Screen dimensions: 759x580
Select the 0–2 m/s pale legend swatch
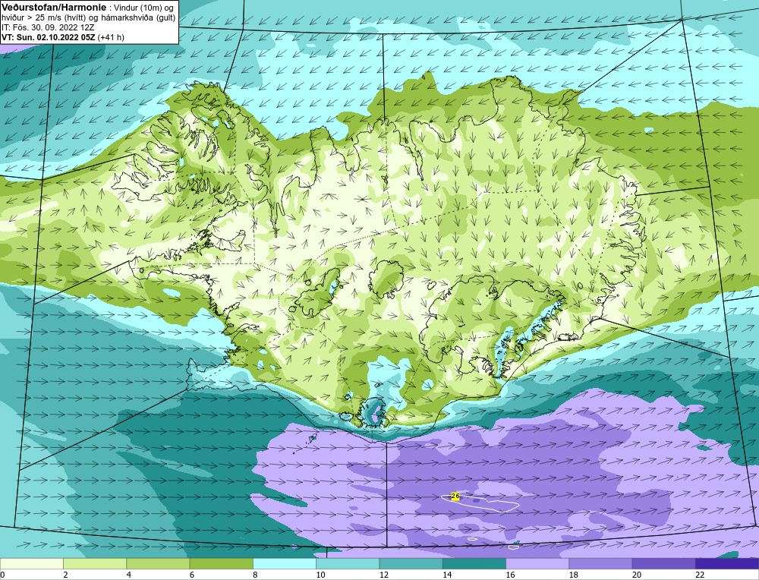click(x=32, y=564)
